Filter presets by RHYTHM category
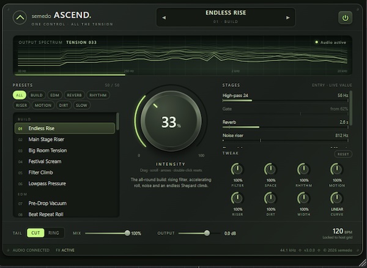 pos(98,95)
